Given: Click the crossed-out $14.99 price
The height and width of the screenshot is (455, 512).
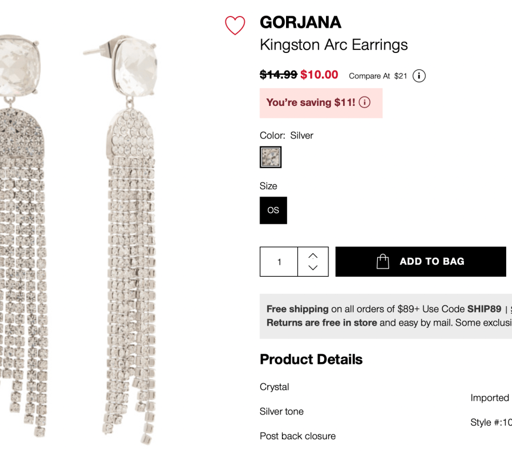Looking at the screenshot, I should (278, 75).
